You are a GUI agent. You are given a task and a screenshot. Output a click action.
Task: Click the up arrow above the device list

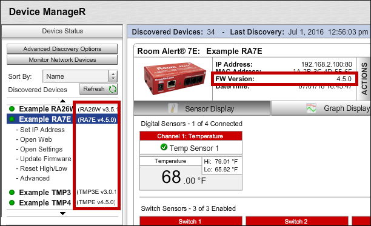tap(62, 101)
